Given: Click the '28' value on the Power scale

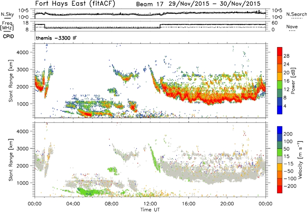Looking at the screenshot, I should click(x=286, y=56).
